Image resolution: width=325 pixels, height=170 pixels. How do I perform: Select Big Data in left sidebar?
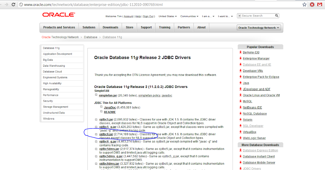(62, 60)
